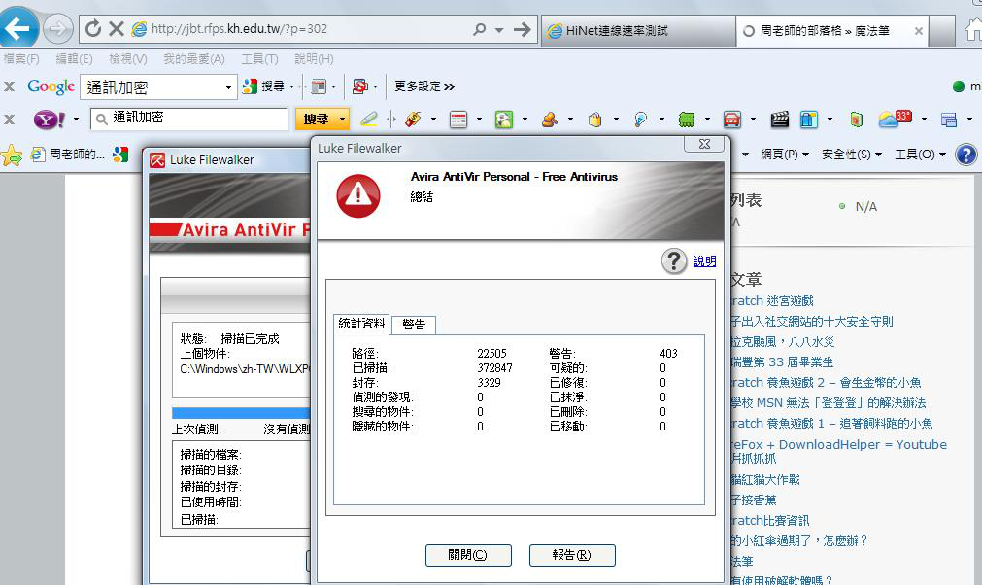The image size is (982, 585).
Task: Select the 統計資料 tab in Avira summary
Action: point(361,324)
